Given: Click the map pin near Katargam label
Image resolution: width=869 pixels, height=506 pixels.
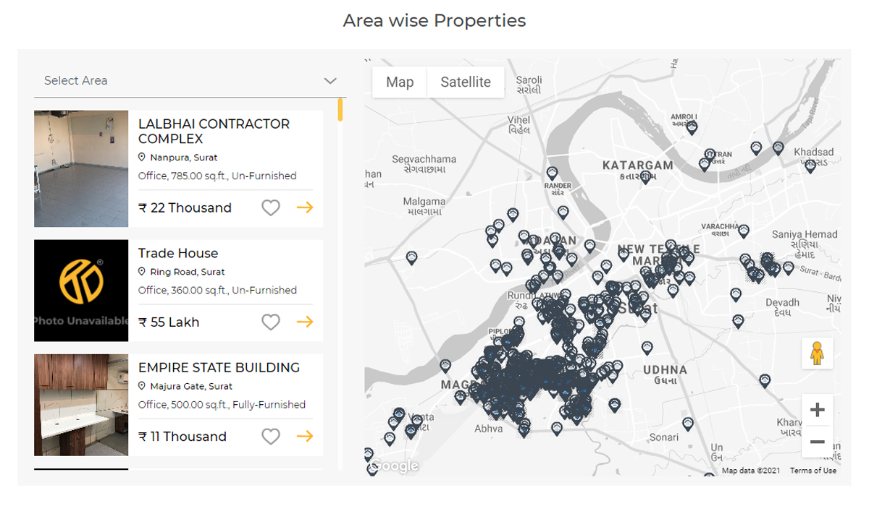Looking at the screenshot, I should click(x=645, y=176).
